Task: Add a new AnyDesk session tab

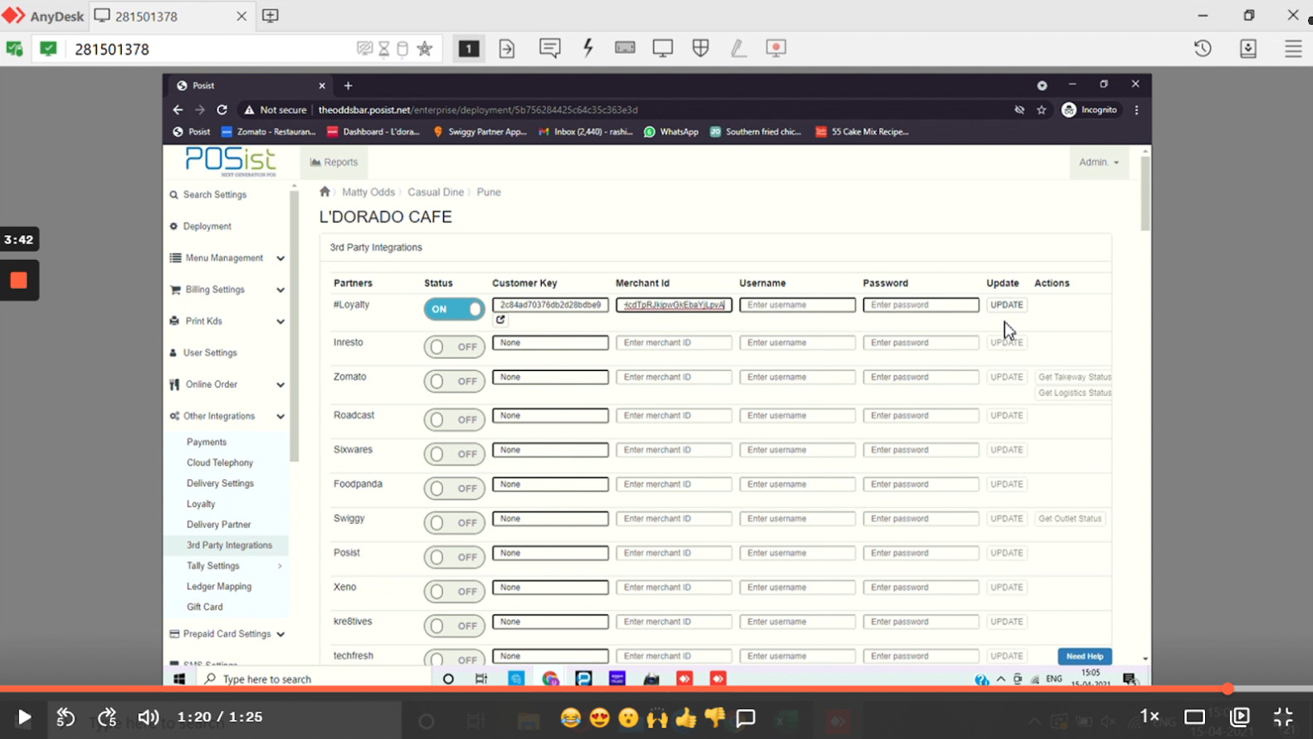Action: [x=271, y=16]
